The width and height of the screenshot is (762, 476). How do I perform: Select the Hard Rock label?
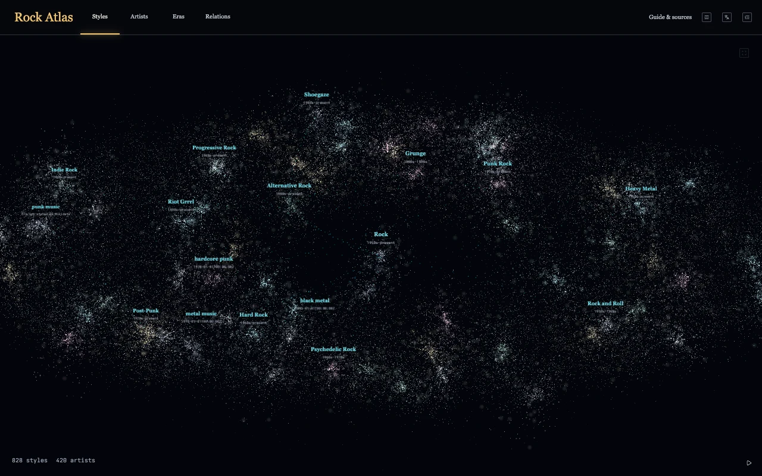[254, 315]
